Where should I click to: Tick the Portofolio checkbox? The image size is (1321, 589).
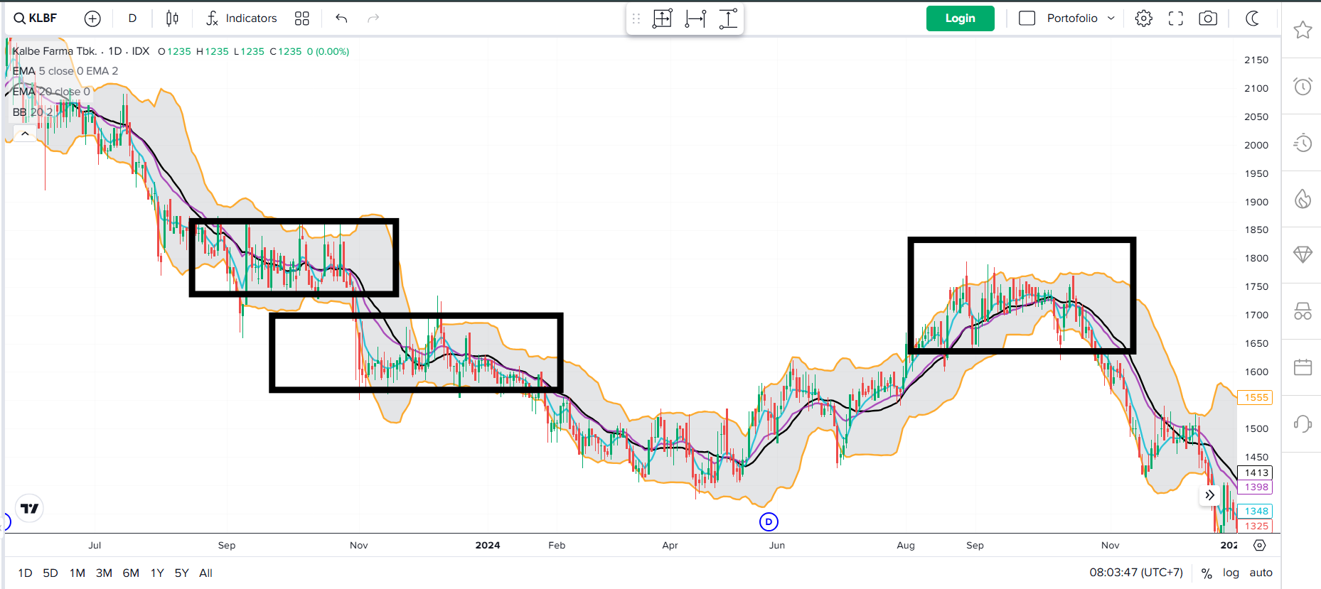1027,18
